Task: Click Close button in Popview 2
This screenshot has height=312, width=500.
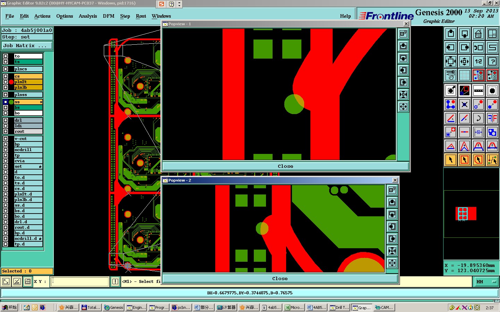Action: point(280,278)
